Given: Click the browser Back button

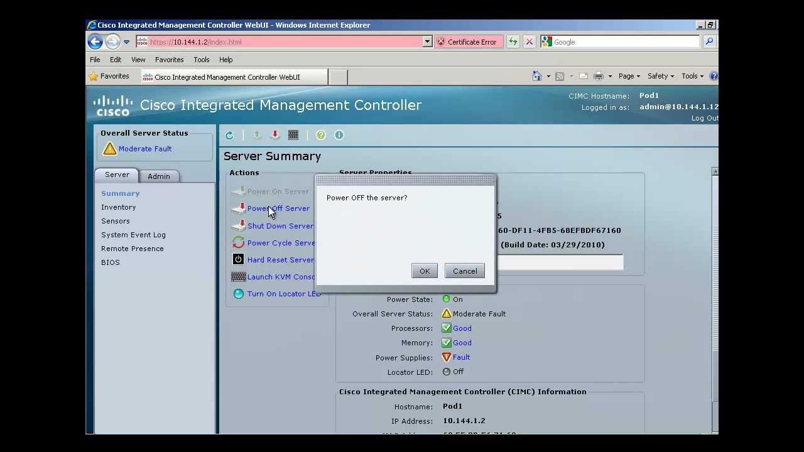Looking at the screenshot, I should tap(95, 42).
